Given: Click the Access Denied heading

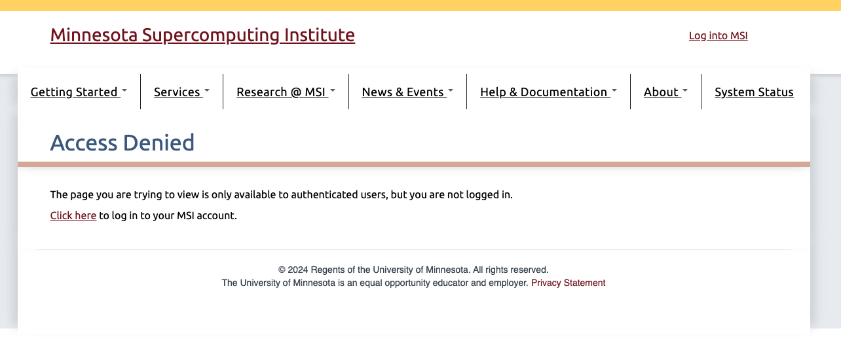Looking at the screenshot, I should click(x=122, y=143).
